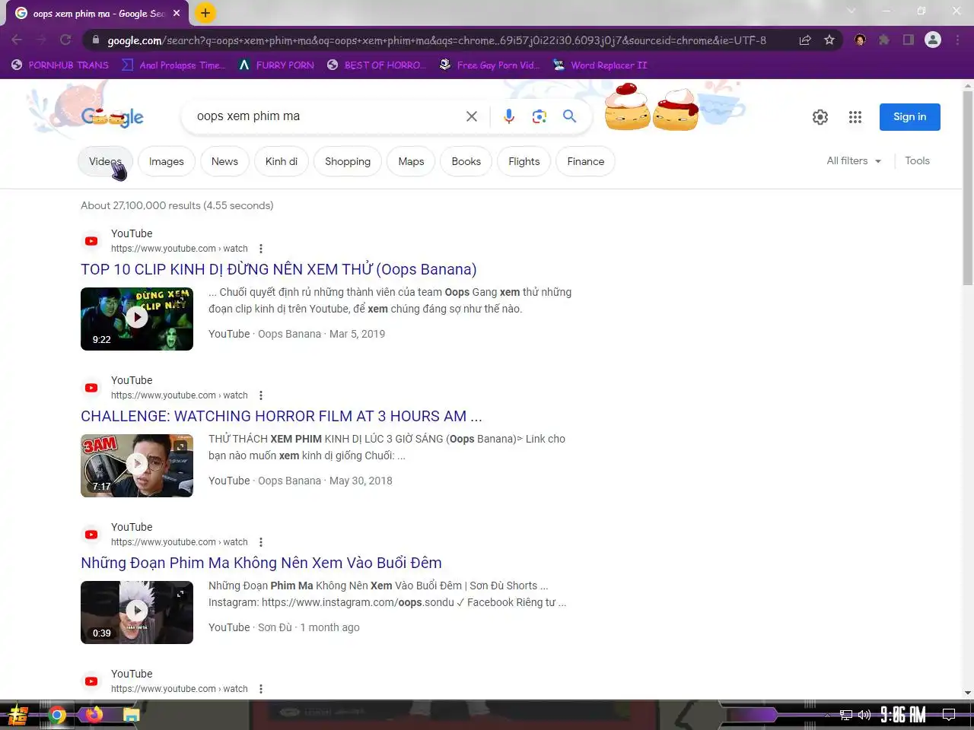Select the Flights filter chip
This screenshot has height=730, width=974.
click(x=524, y=161)
